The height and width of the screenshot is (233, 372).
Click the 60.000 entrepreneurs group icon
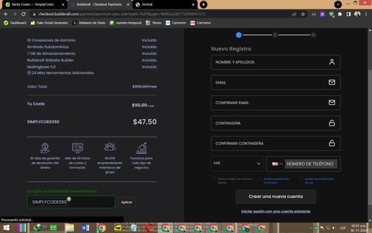click(110, 147)
